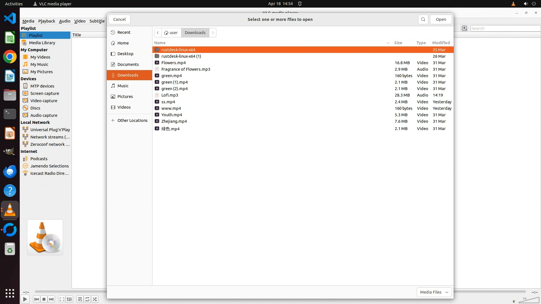This screenshot has height=304, width=541.
Task: Open the Playback menu
Action: [x=46, y=21]
